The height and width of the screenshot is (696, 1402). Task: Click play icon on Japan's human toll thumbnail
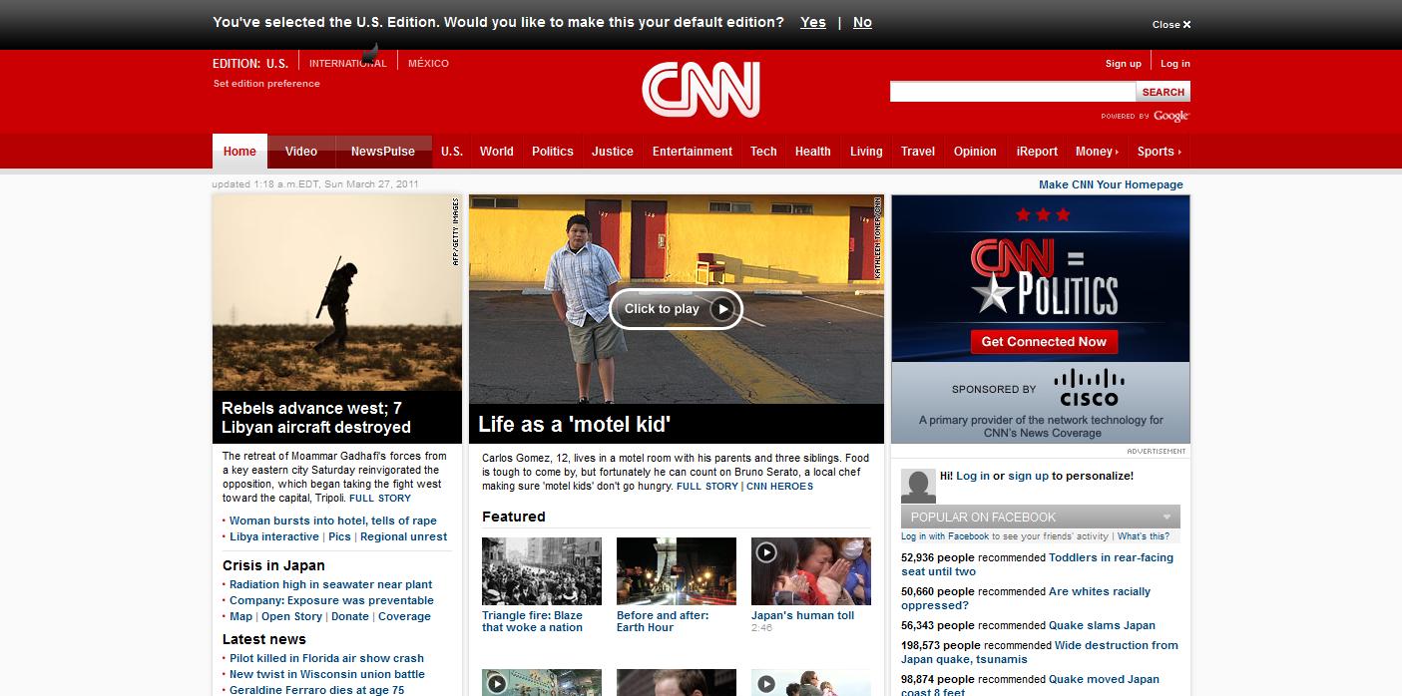click(x=765, y=552)
